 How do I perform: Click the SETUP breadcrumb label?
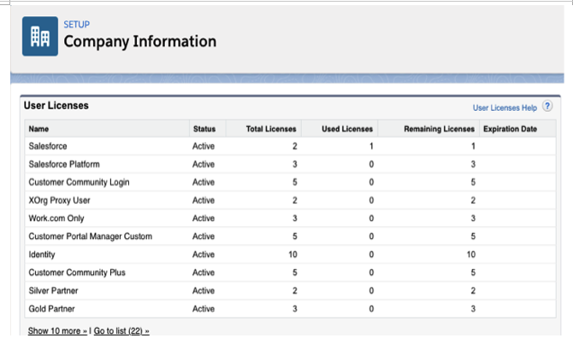[77, 25]
